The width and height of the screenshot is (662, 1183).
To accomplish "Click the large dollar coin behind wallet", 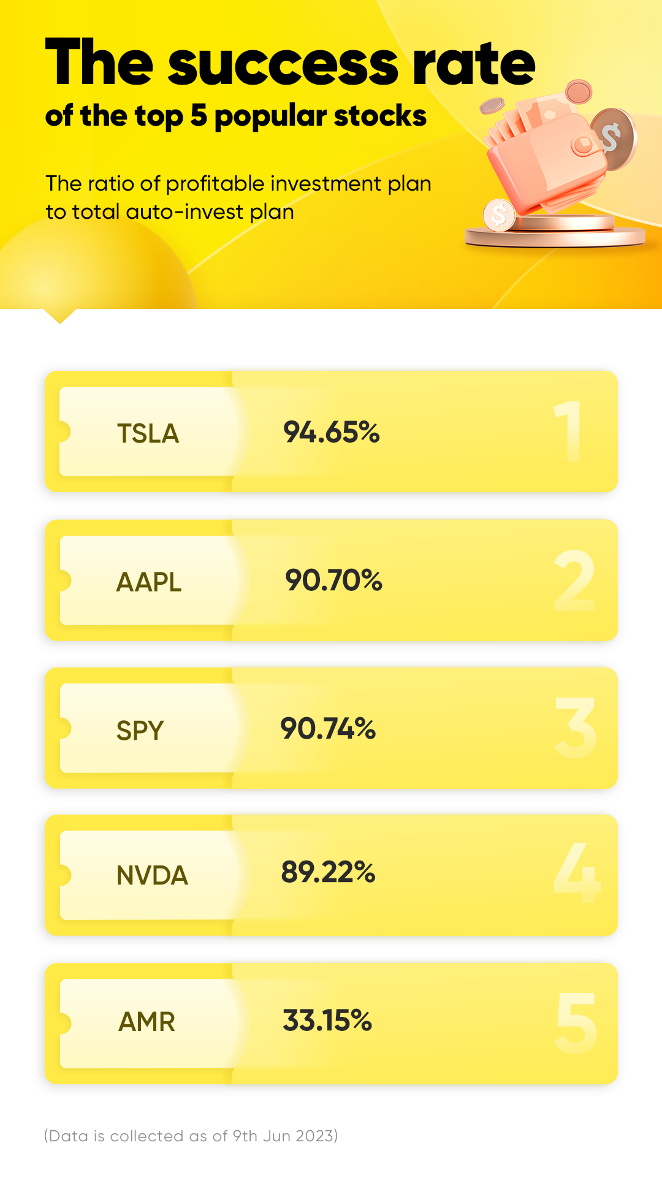I will click(614, 139).
